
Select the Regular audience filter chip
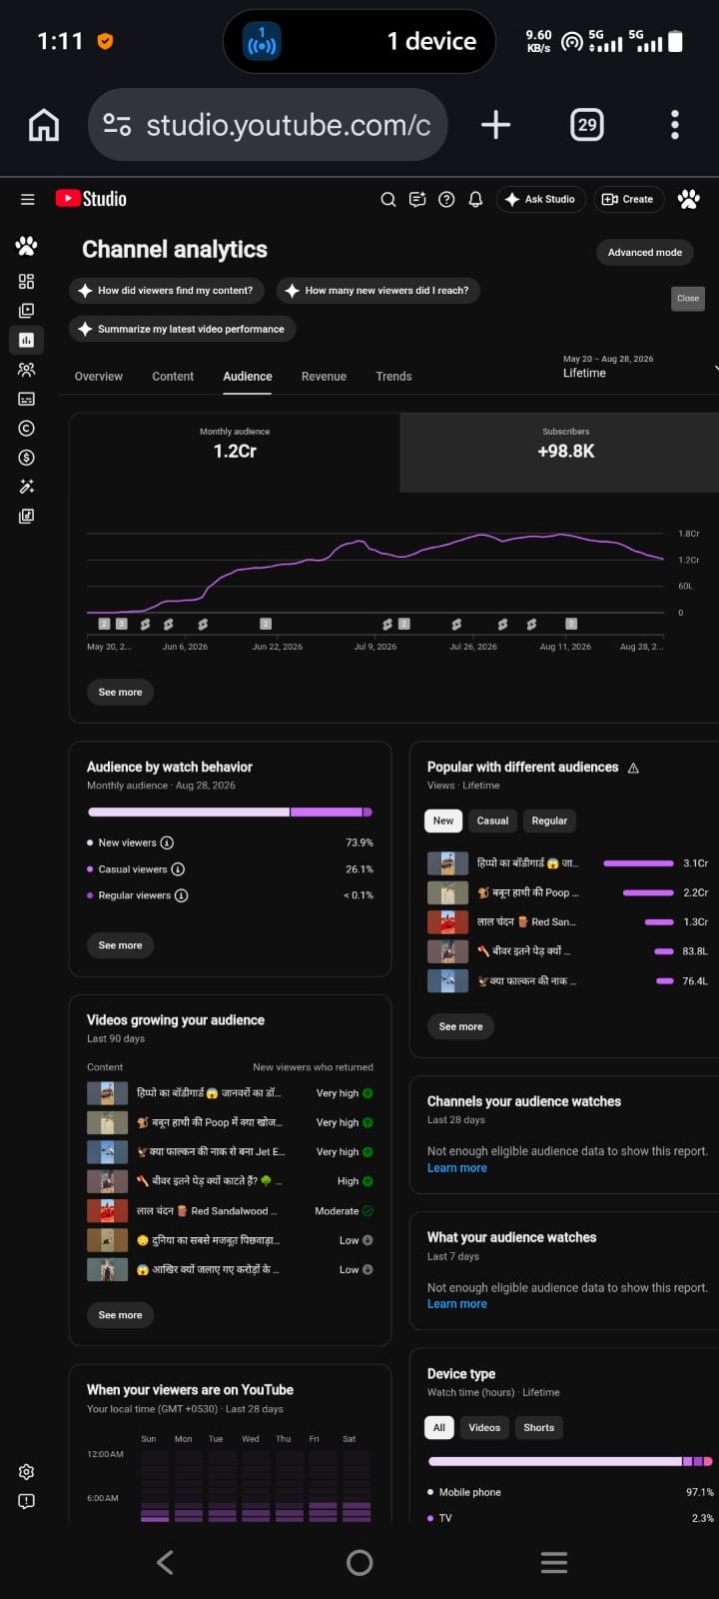coord(549,820)
